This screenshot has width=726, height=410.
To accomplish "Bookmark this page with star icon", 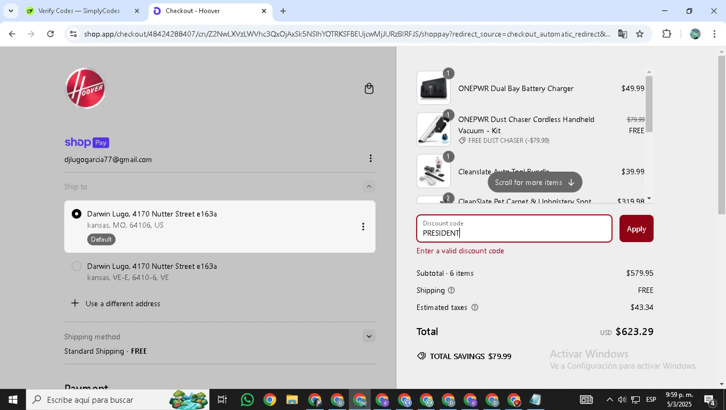I will pyautogui.click(x=640, y=34).
